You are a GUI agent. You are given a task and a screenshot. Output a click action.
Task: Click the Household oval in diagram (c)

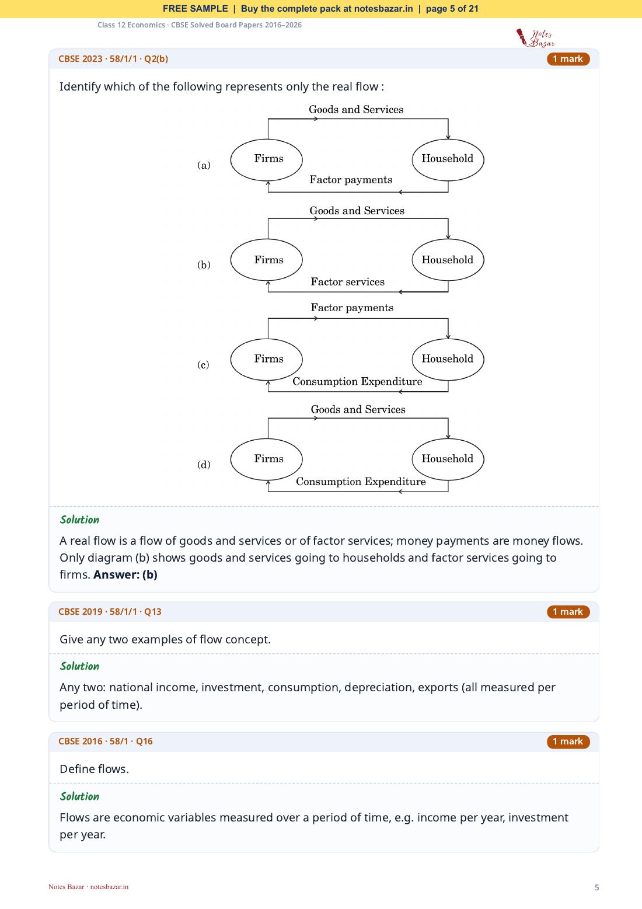(448, 360)
